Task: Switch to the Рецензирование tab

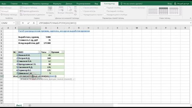Action: [83, 4]
